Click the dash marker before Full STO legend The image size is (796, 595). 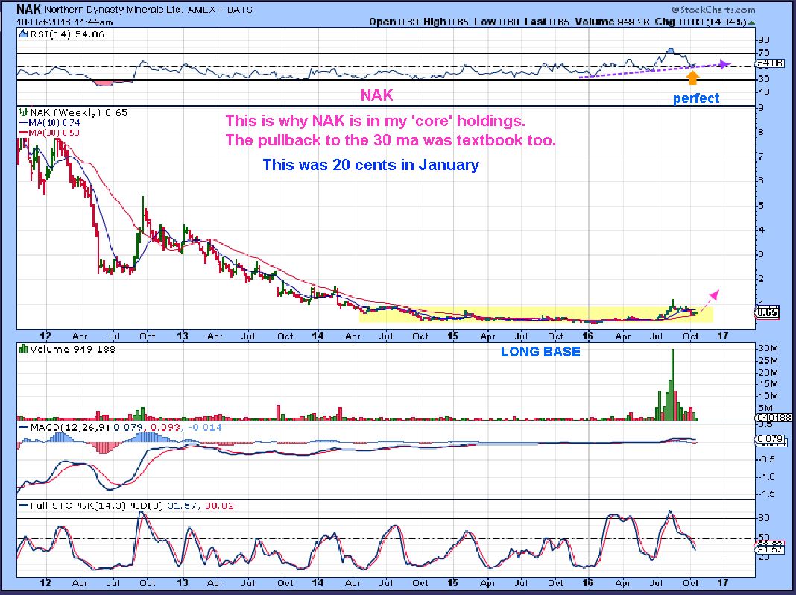click(x=23, y=506)
